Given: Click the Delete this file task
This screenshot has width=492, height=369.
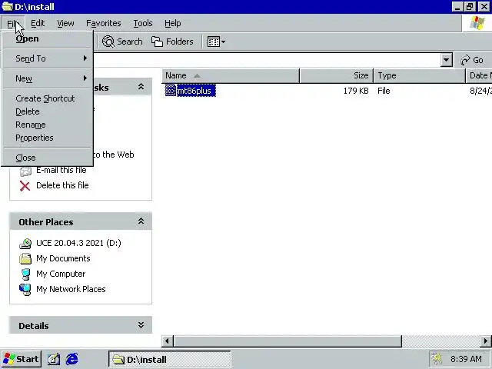Looking at the screenshot, I should (x=62, y=185).
